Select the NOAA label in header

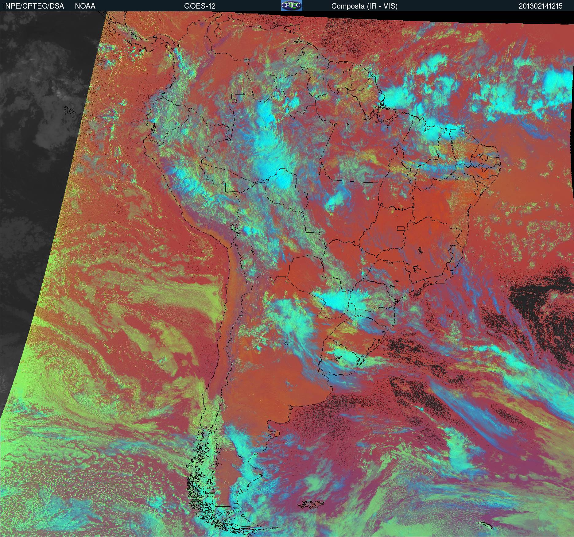coord(85,6)
